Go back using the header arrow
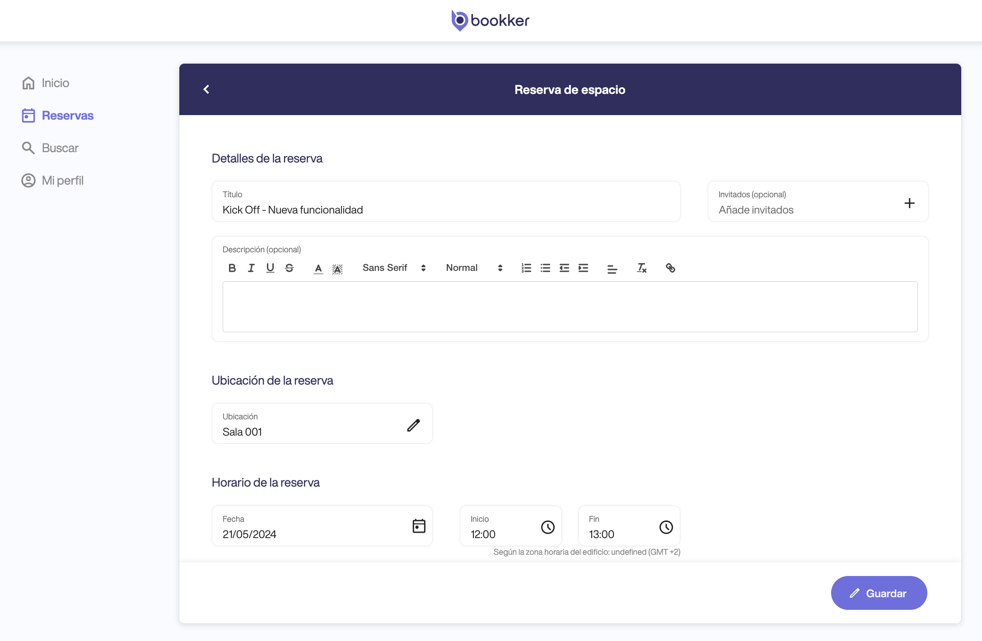This screenshot has height=641, width=982. (206, 89)
